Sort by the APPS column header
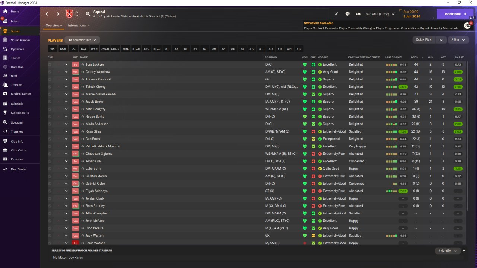 [x=414, y=57]
